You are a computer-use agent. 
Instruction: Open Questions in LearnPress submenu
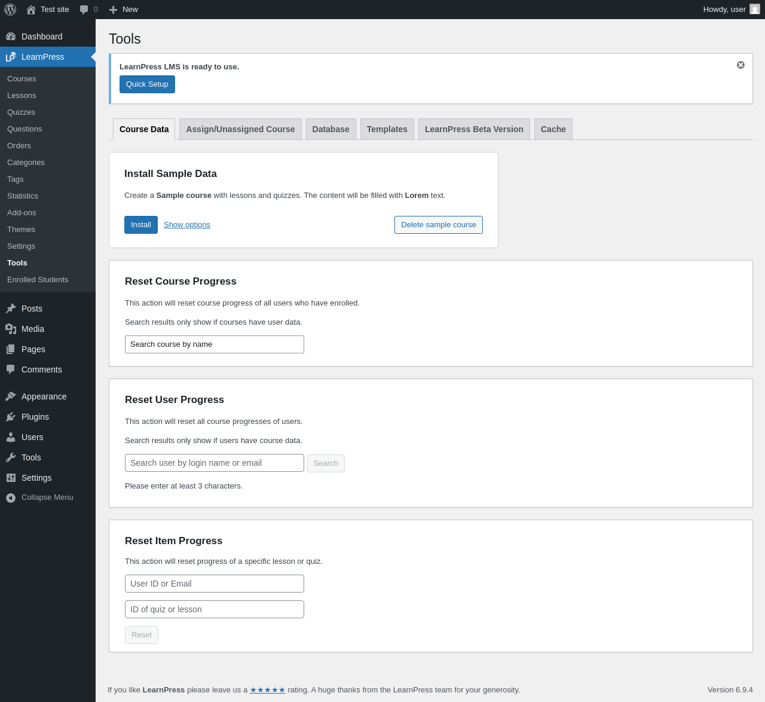[x=48, y=129]
